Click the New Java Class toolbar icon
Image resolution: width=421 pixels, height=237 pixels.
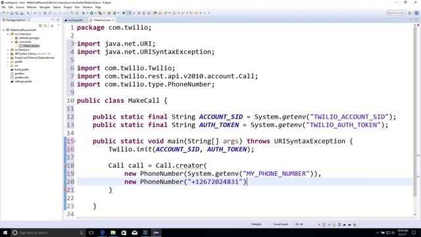point(114,13)
